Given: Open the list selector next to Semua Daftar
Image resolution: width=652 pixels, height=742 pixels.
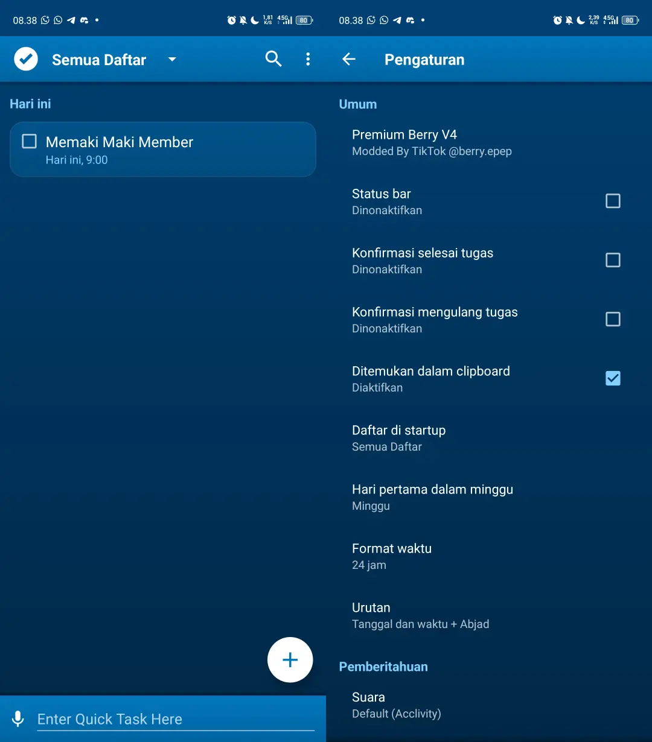Looking at the screenshot, I should click(172, 60).
